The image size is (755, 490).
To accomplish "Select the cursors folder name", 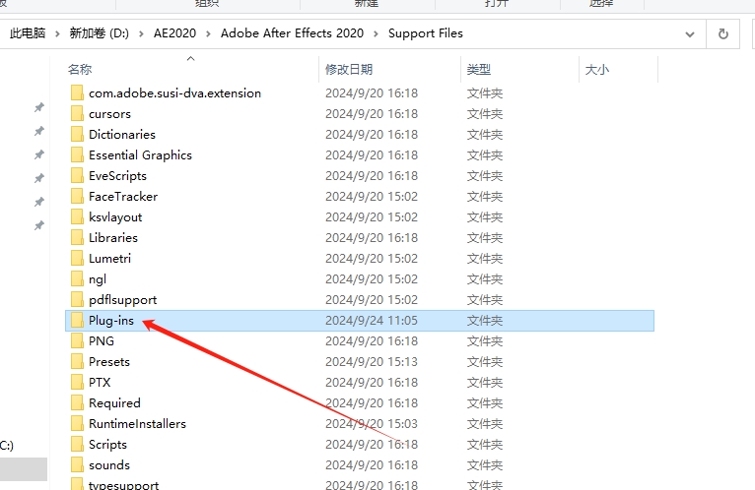I will tap(109, 114).
